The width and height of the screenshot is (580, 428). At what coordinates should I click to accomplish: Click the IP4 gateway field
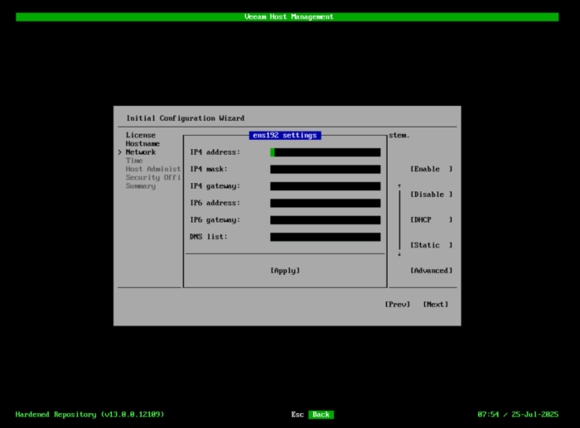tap(325, 186)
